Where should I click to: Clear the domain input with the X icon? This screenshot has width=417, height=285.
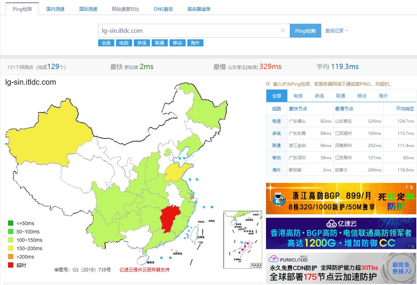283,31
